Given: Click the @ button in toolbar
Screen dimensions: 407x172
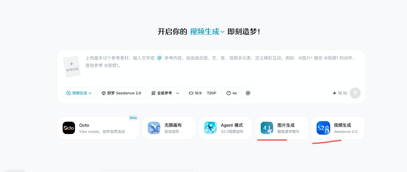Looking at the screenshot, I should (x=248, y=93).
